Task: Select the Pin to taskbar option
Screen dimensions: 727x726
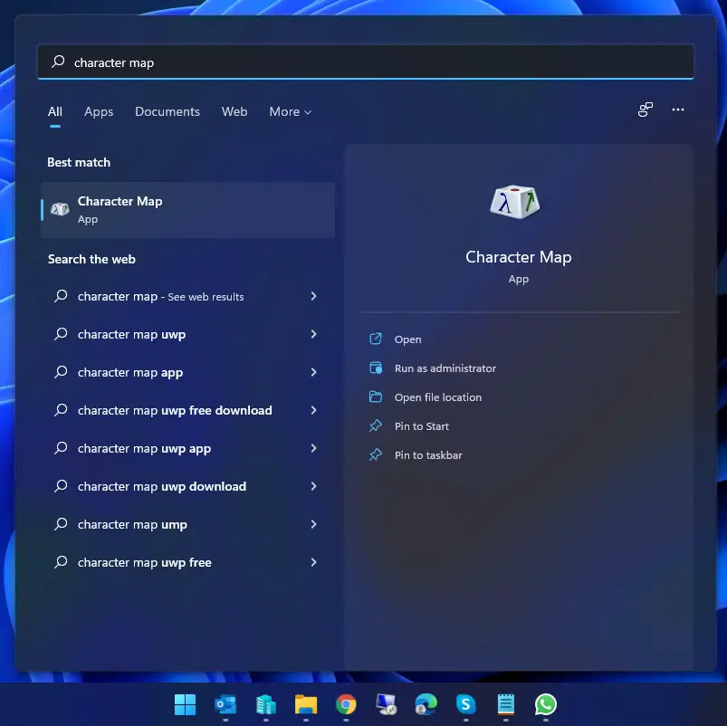Action: coord(427,455)
